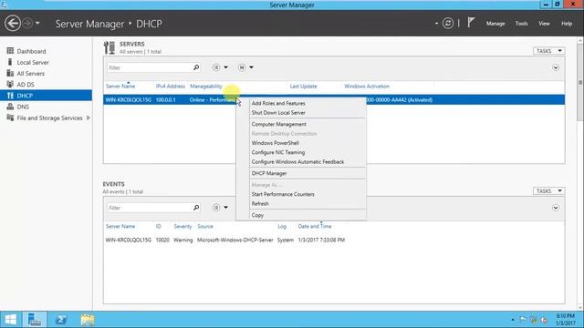Sort events by Date and Time column
The width and height of the screenshot is (584, 328).
tap(314, 226)
